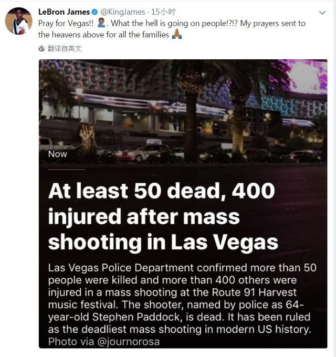336x357 pixels.
Task: Click 翻译自英文 translation label
Action: click(x=65, y=48)
